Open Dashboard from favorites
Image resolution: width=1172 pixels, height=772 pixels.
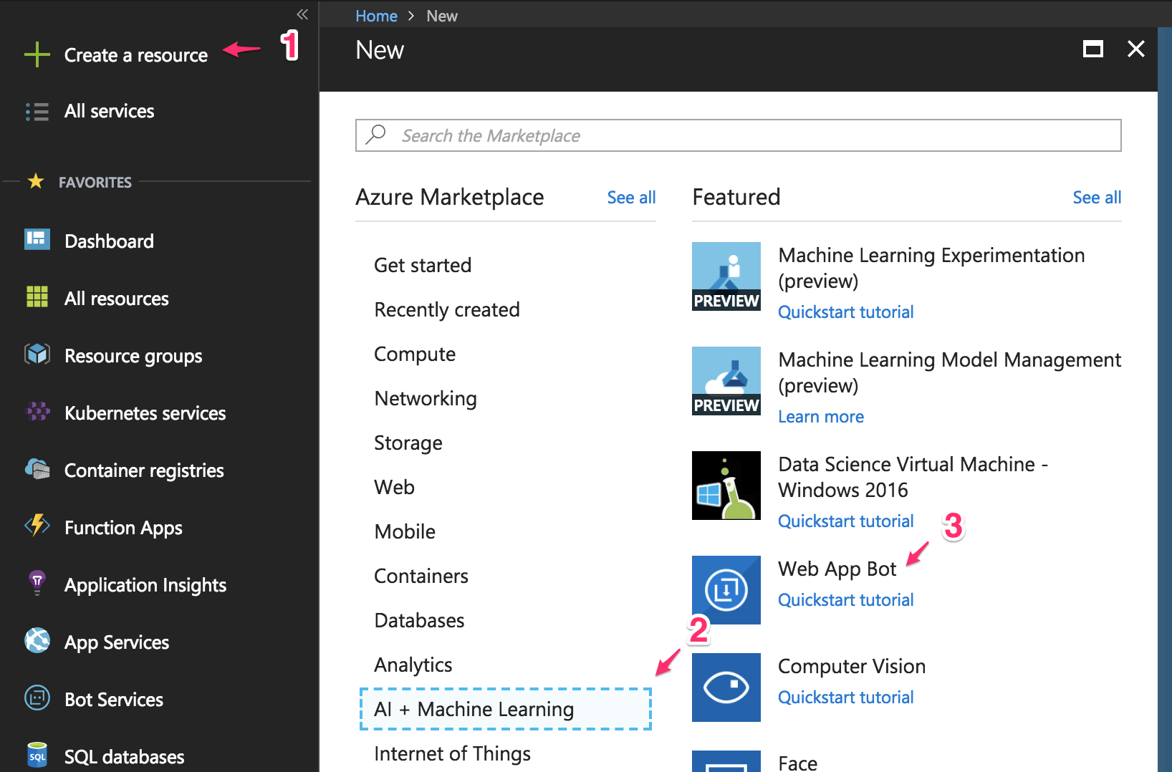coord(109,241)
